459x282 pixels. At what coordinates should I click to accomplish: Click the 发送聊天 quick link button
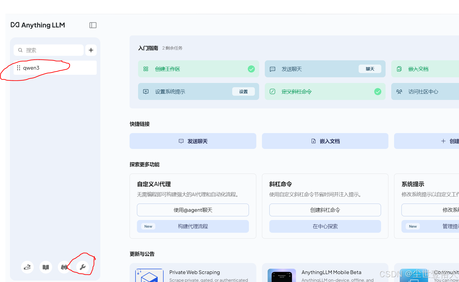193,141
